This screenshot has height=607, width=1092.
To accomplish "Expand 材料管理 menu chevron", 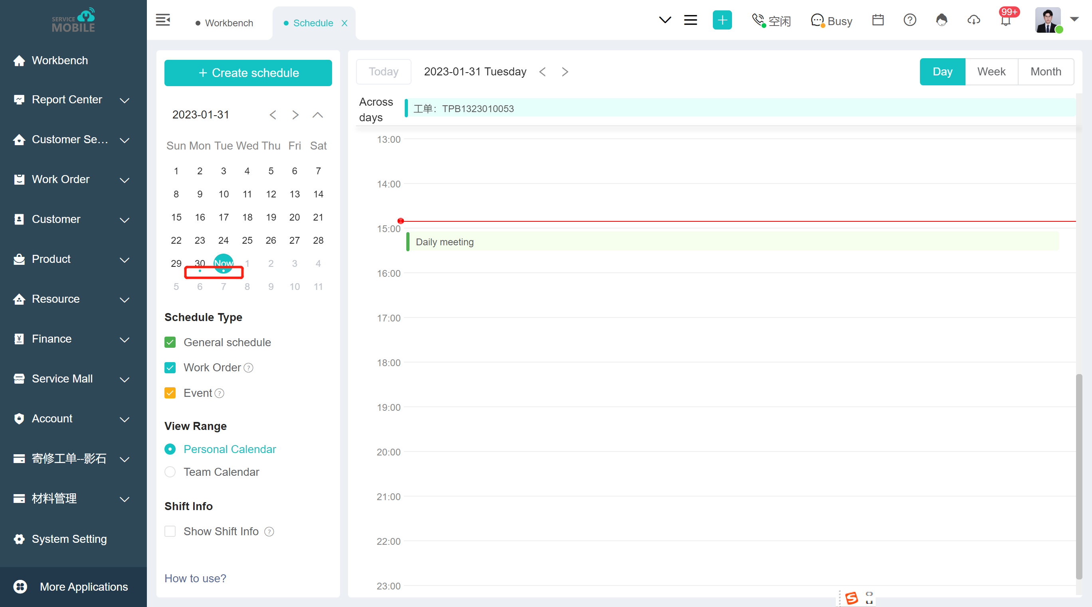I will tap(124, 499).
